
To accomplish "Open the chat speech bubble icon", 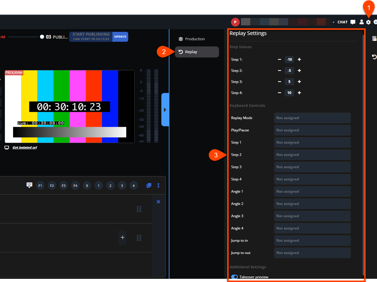I will coord(353,22).
